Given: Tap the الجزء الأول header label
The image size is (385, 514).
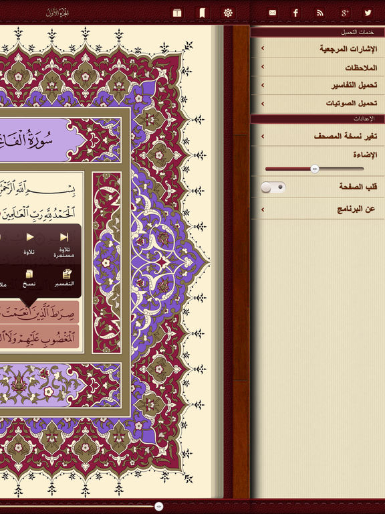Looking at the screenshot, I should (57, 13).
